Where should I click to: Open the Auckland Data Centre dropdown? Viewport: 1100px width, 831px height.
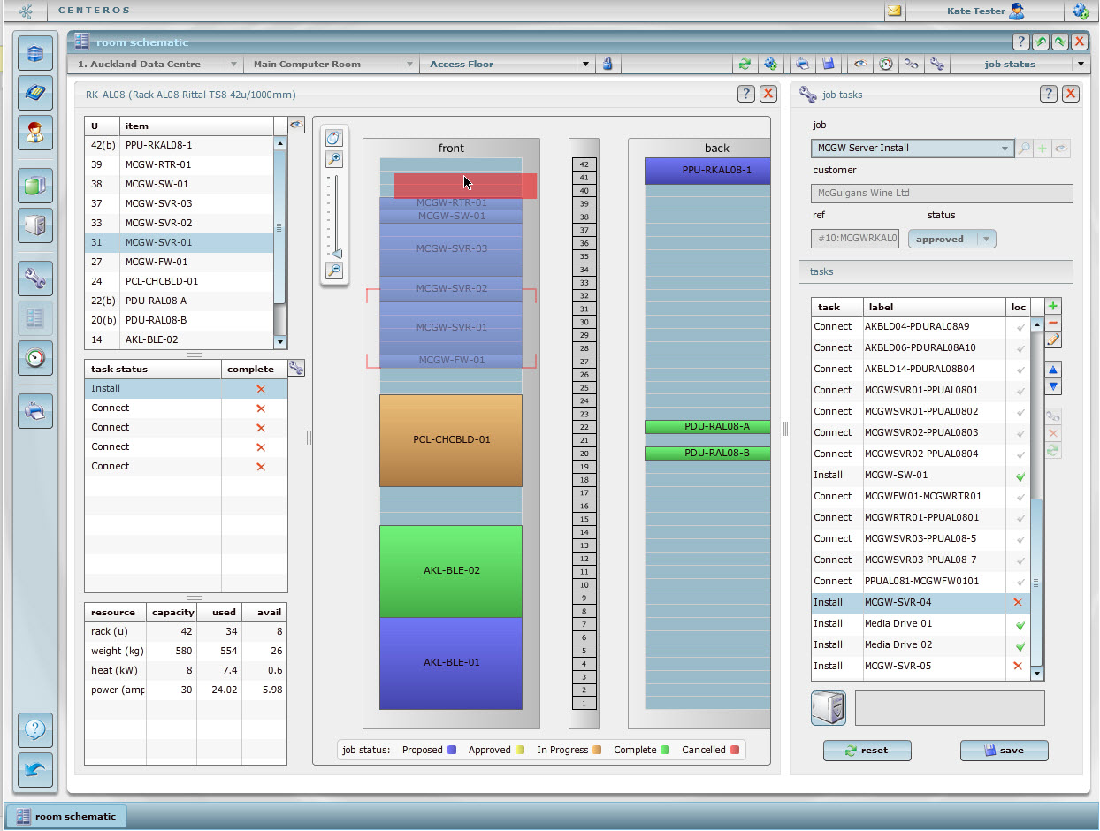click(233, 64)
